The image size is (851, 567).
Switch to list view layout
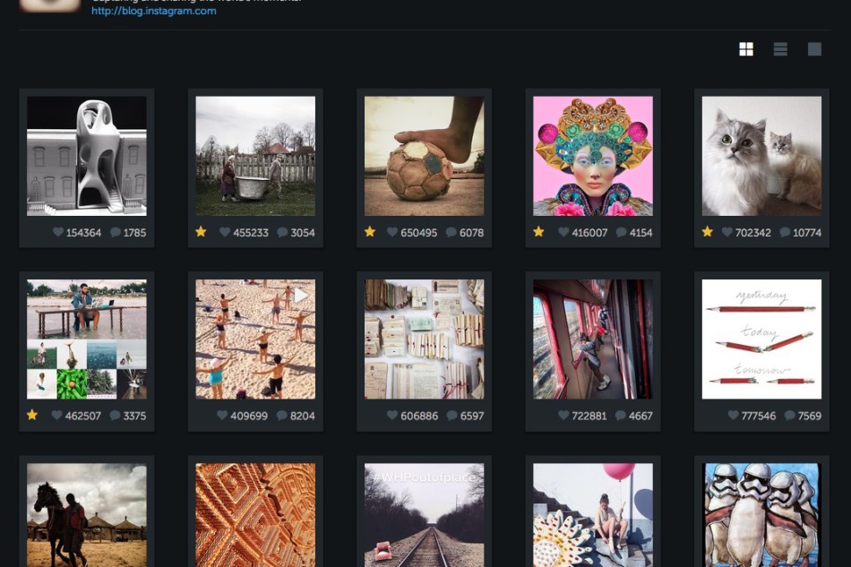780,49
